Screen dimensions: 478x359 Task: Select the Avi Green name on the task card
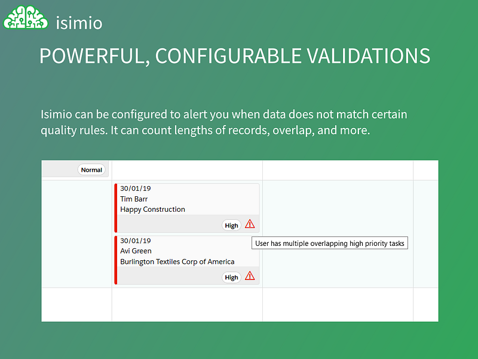pyautogui.click(x=136, y=251)
